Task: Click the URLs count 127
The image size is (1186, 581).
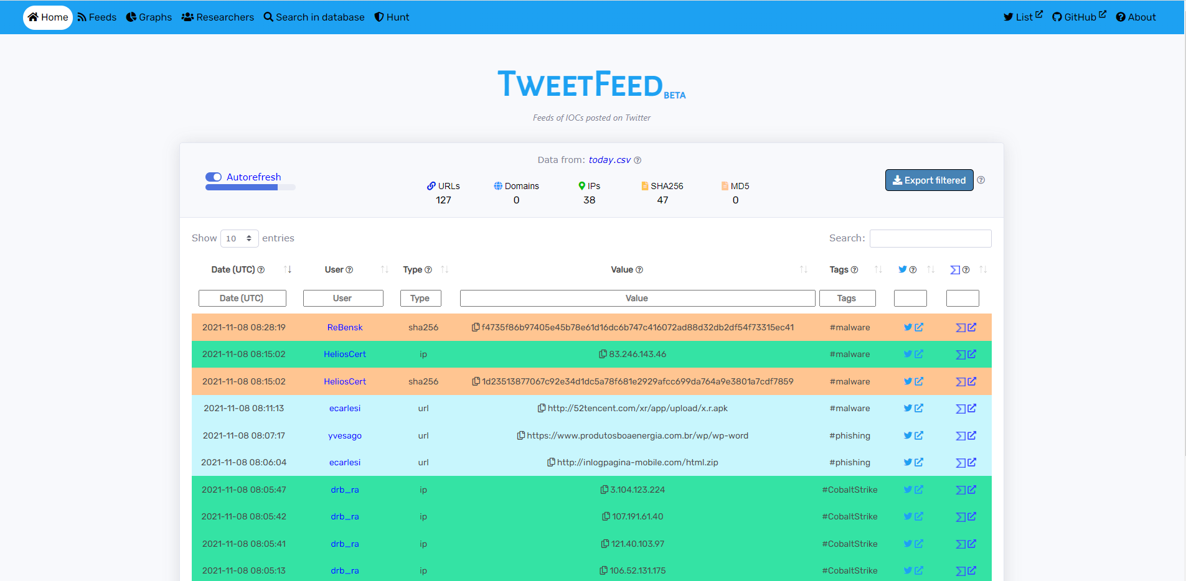Action: [443, 200]
